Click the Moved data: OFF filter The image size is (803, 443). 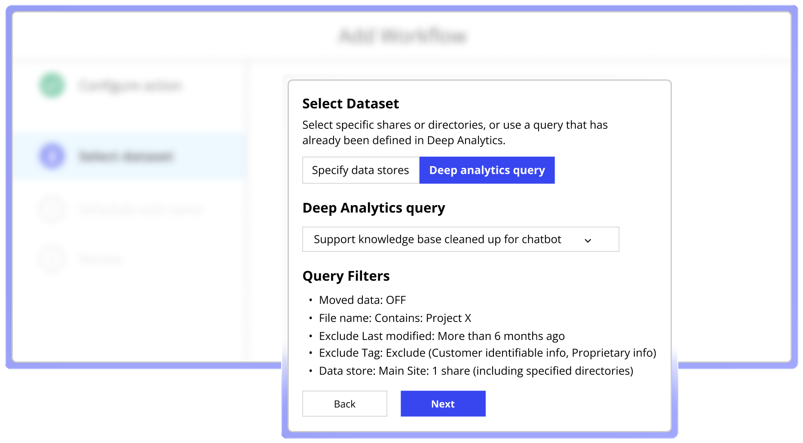[x=362, y=300]
